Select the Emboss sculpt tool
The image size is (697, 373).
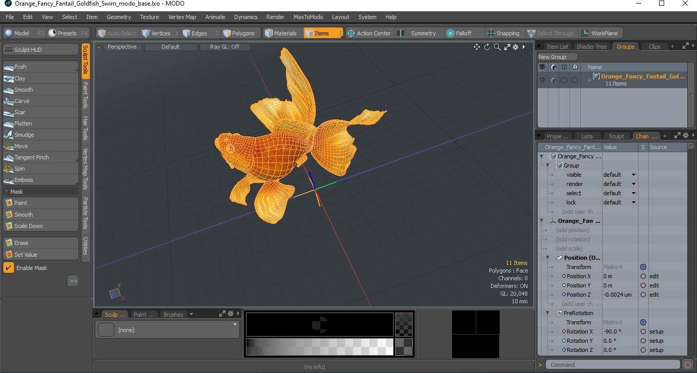(40, 180)
